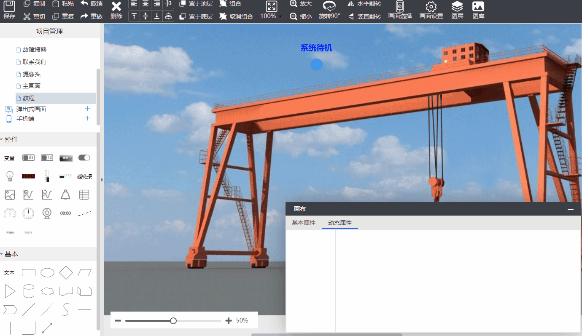Select the table list control
Screen dimensions: 582x336
coord(84,195)
